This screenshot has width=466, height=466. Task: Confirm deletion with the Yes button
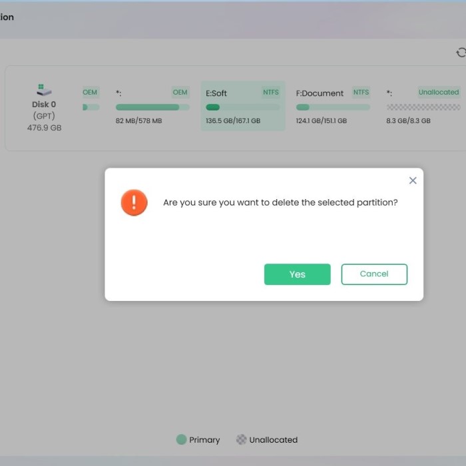click(297, 274)
